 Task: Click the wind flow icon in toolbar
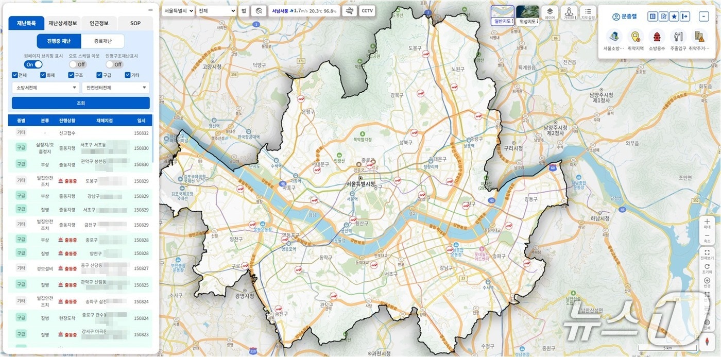pyautogui.click(x=350, y=11)
